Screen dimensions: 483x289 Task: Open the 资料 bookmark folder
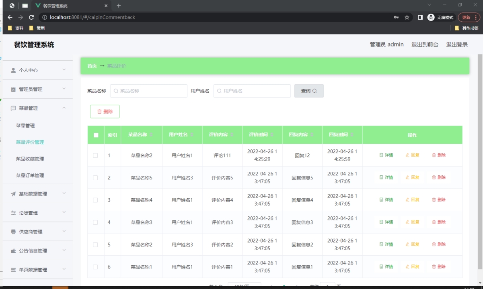(x=16, y=28)
